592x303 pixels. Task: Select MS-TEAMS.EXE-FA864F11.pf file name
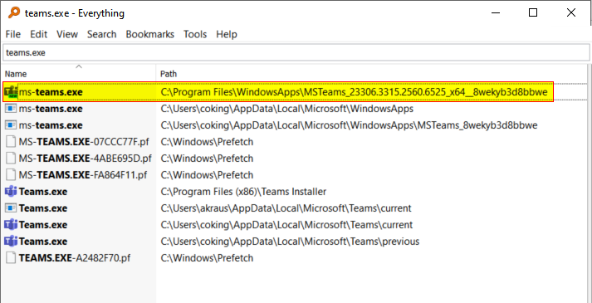[83, 174]
